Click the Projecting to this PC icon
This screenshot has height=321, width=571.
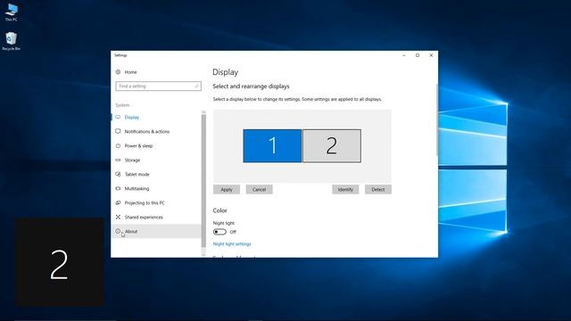118,202
